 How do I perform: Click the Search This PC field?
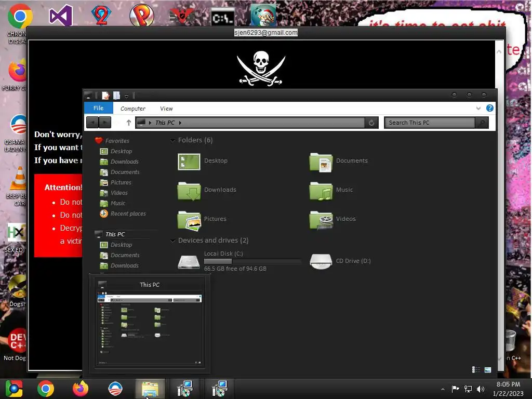430,123
